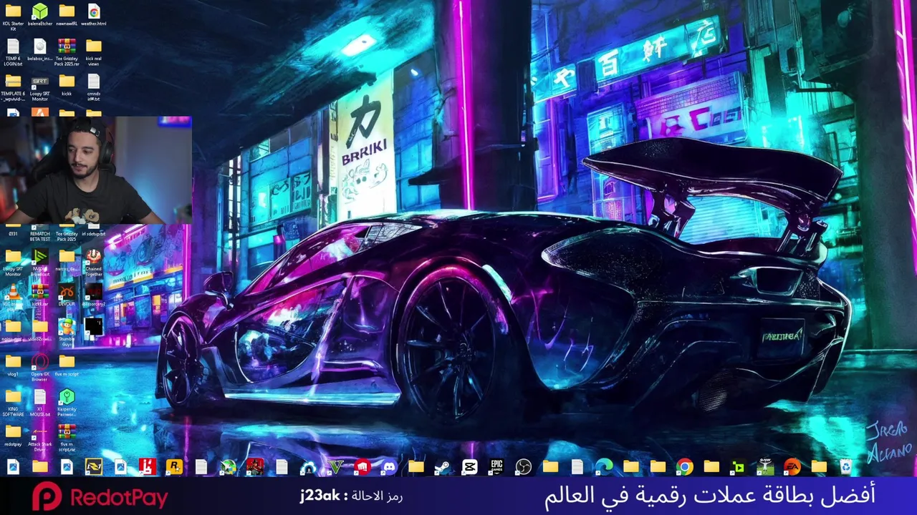917x515 pixels.
Task: Launch the Steam shortcut
Action: 443,467
